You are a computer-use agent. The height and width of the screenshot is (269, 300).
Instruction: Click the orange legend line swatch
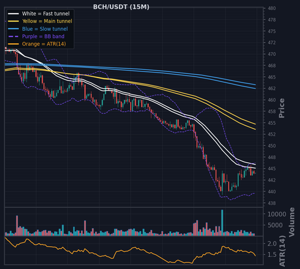pos(13,44)
